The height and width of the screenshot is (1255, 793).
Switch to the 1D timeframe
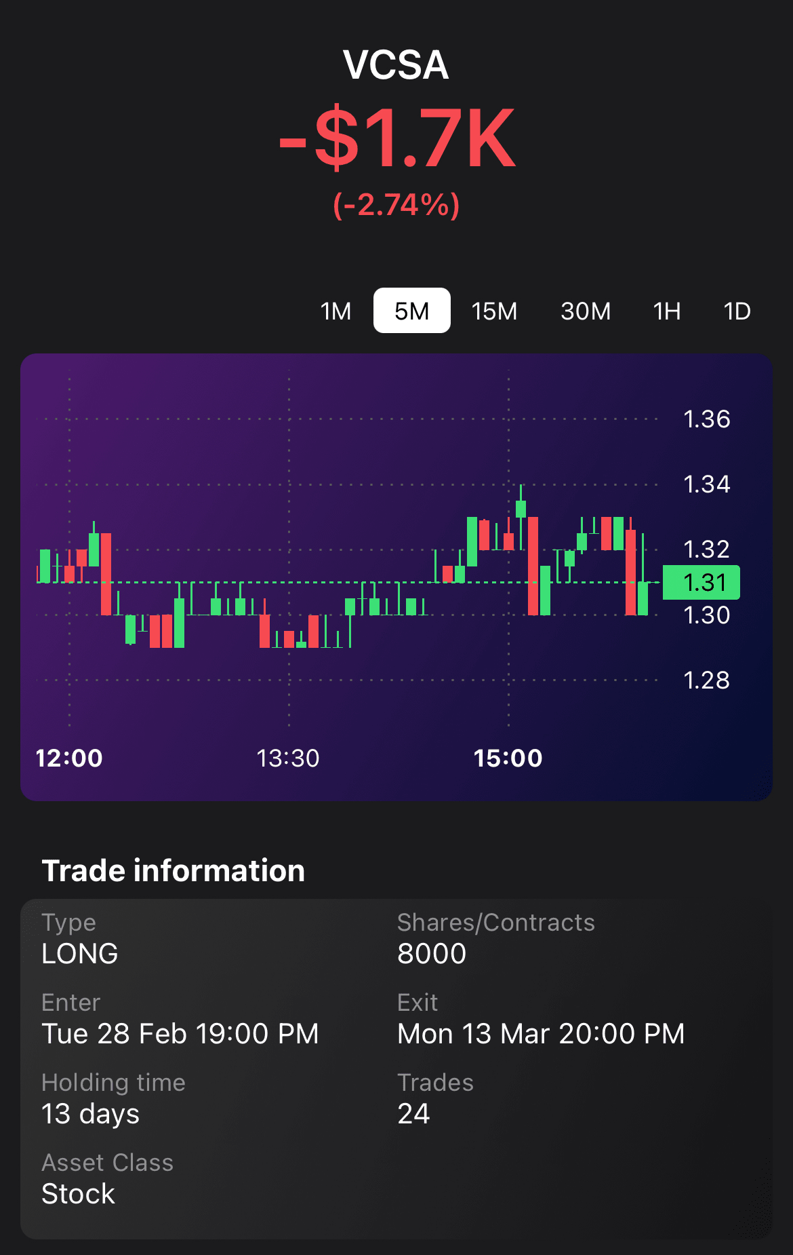(x=737, y=311)
